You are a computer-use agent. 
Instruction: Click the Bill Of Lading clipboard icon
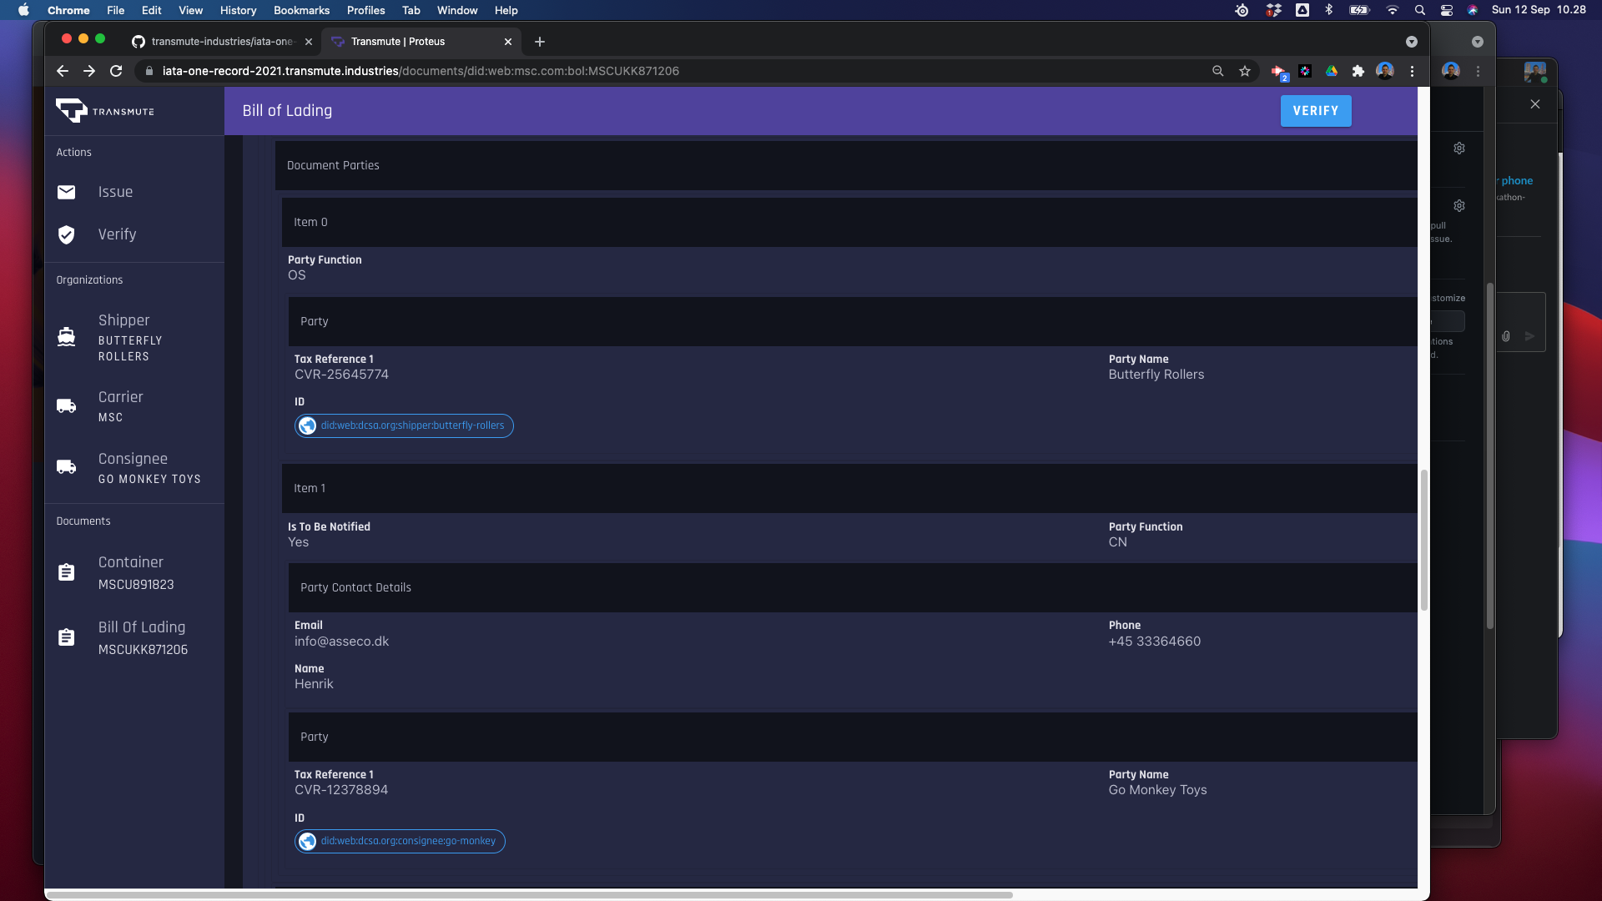[66, 637]
